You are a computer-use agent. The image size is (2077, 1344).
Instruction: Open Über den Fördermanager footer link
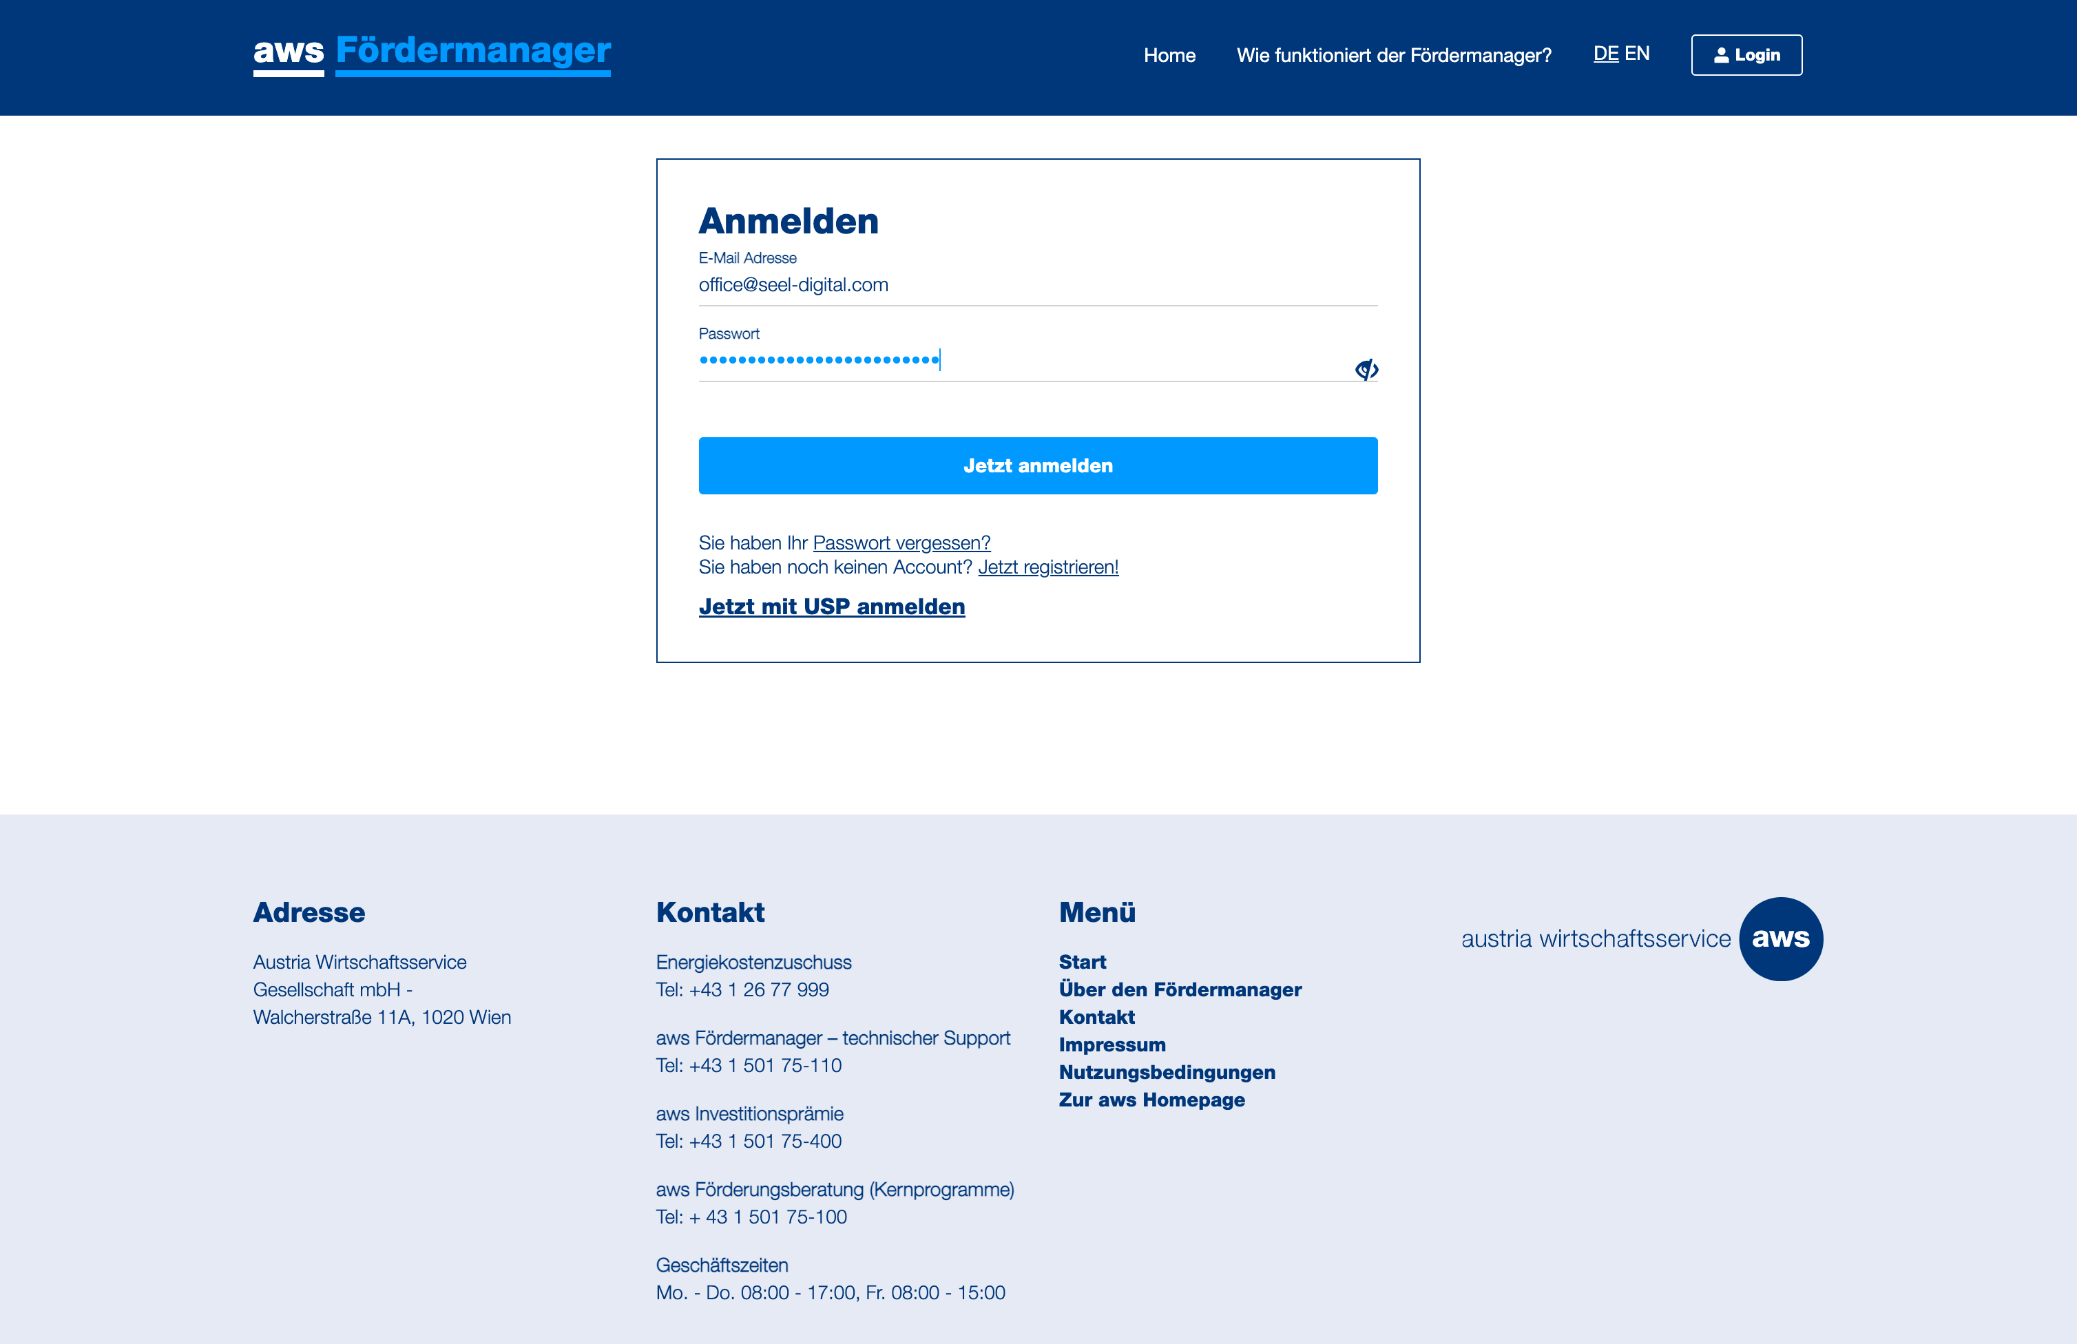[x=1180, y=989]
